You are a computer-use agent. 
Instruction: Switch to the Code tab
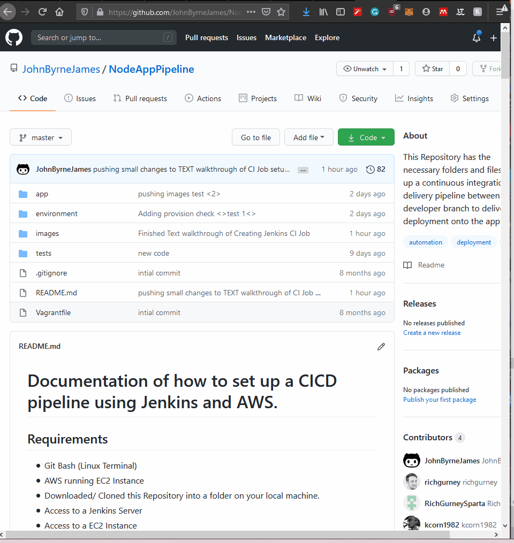[x=33, y=98]
